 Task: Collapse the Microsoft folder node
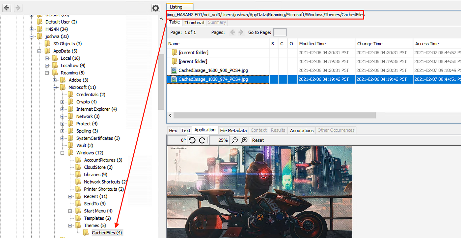click(55, 87)
